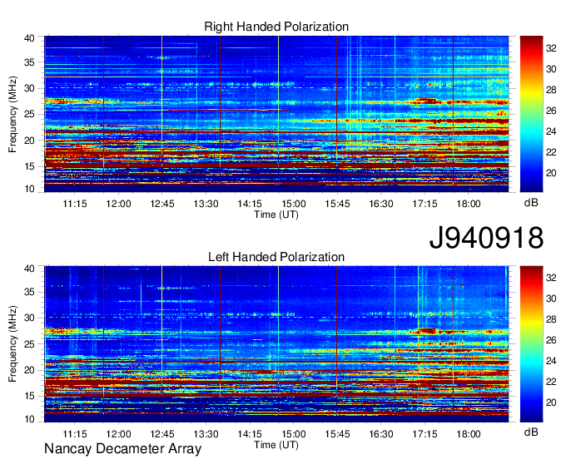Click the 16:30 tick on right-handed time axis
This screenshot has width=566, height=459.
[x=381, y=204]
